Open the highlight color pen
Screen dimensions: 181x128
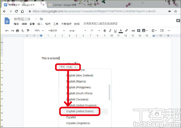click(126, 30)
